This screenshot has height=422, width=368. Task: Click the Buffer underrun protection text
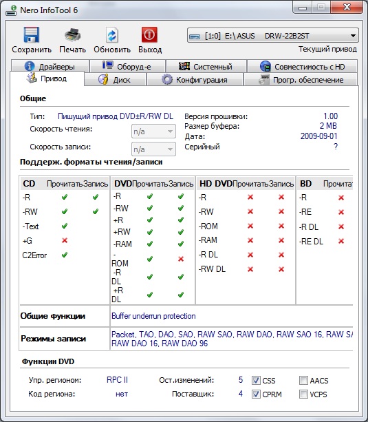coord(153,316)
